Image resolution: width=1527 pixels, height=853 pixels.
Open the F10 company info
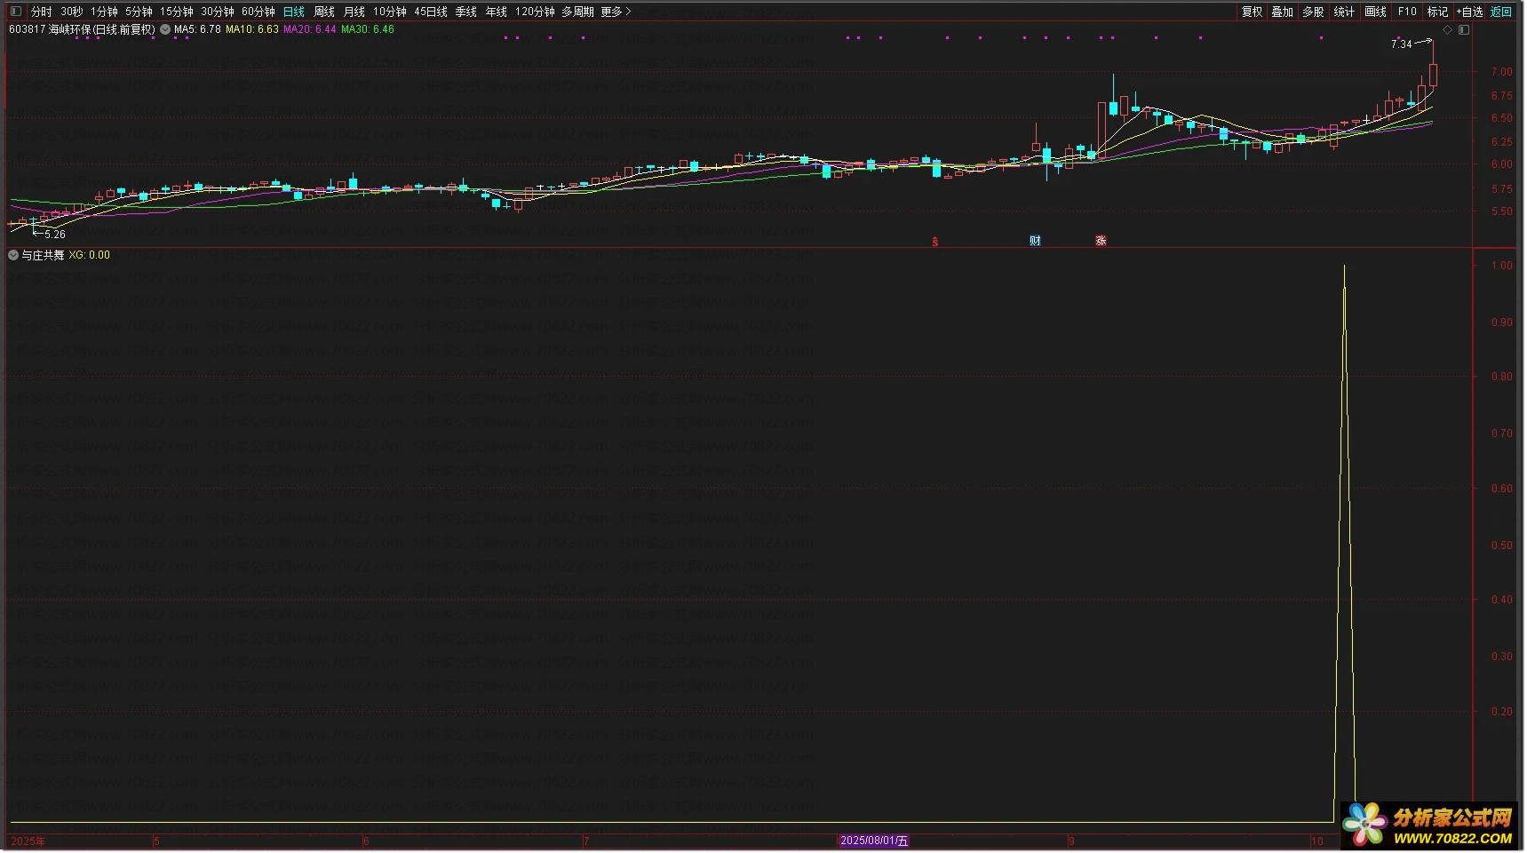coord(1407,12)
